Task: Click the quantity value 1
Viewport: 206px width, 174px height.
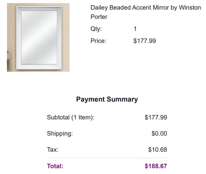Action: (135, 29)
